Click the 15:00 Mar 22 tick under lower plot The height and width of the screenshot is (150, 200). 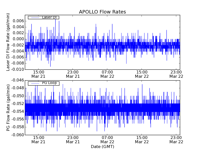tap(142, 139)
